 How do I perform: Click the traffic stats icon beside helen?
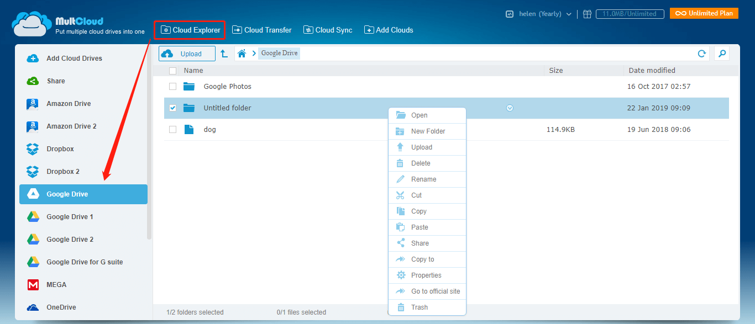tap(510, 14)
